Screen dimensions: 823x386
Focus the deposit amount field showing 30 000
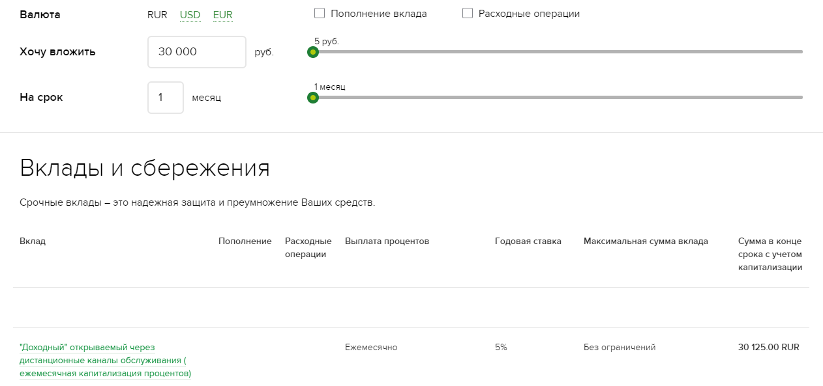(x=197, y=52)
